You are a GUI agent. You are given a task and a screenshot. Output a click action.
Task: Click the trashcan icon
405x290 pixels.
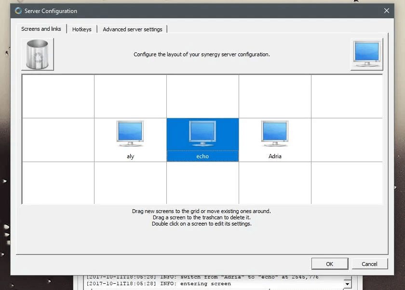pos(38,54)
